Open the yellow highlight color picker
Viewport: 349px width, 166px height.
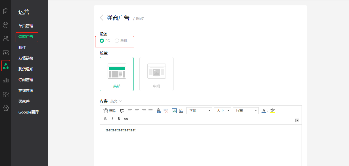tap(273, 111)
